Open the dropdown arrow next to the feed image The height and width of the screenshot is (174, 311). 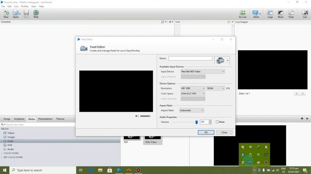coord(227,60)
